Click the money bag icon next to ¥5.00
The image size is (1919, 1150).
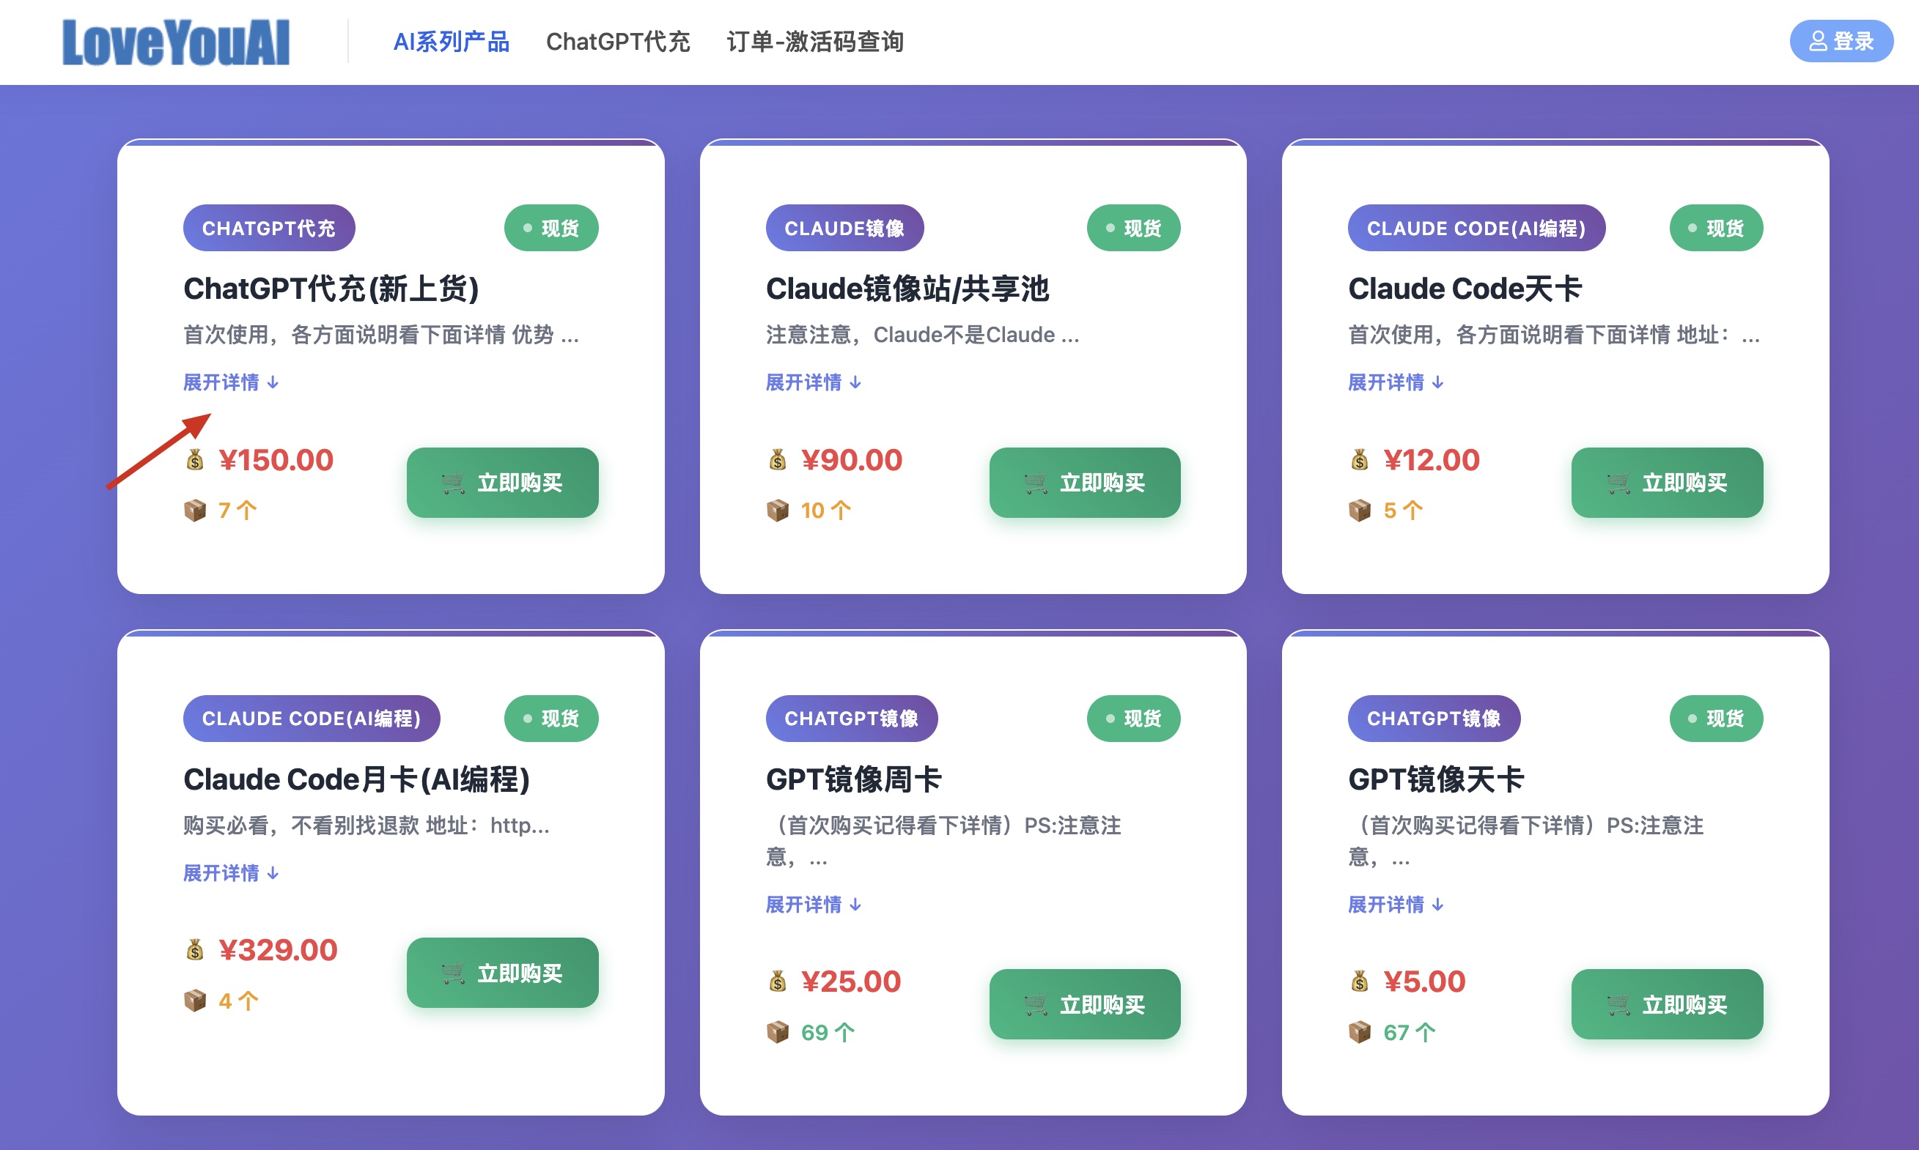(x=1358, y=982)
